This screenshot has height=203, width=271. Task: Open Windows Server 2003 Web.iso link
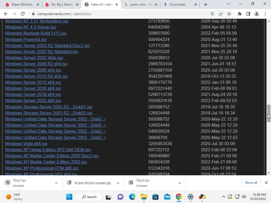34,58
